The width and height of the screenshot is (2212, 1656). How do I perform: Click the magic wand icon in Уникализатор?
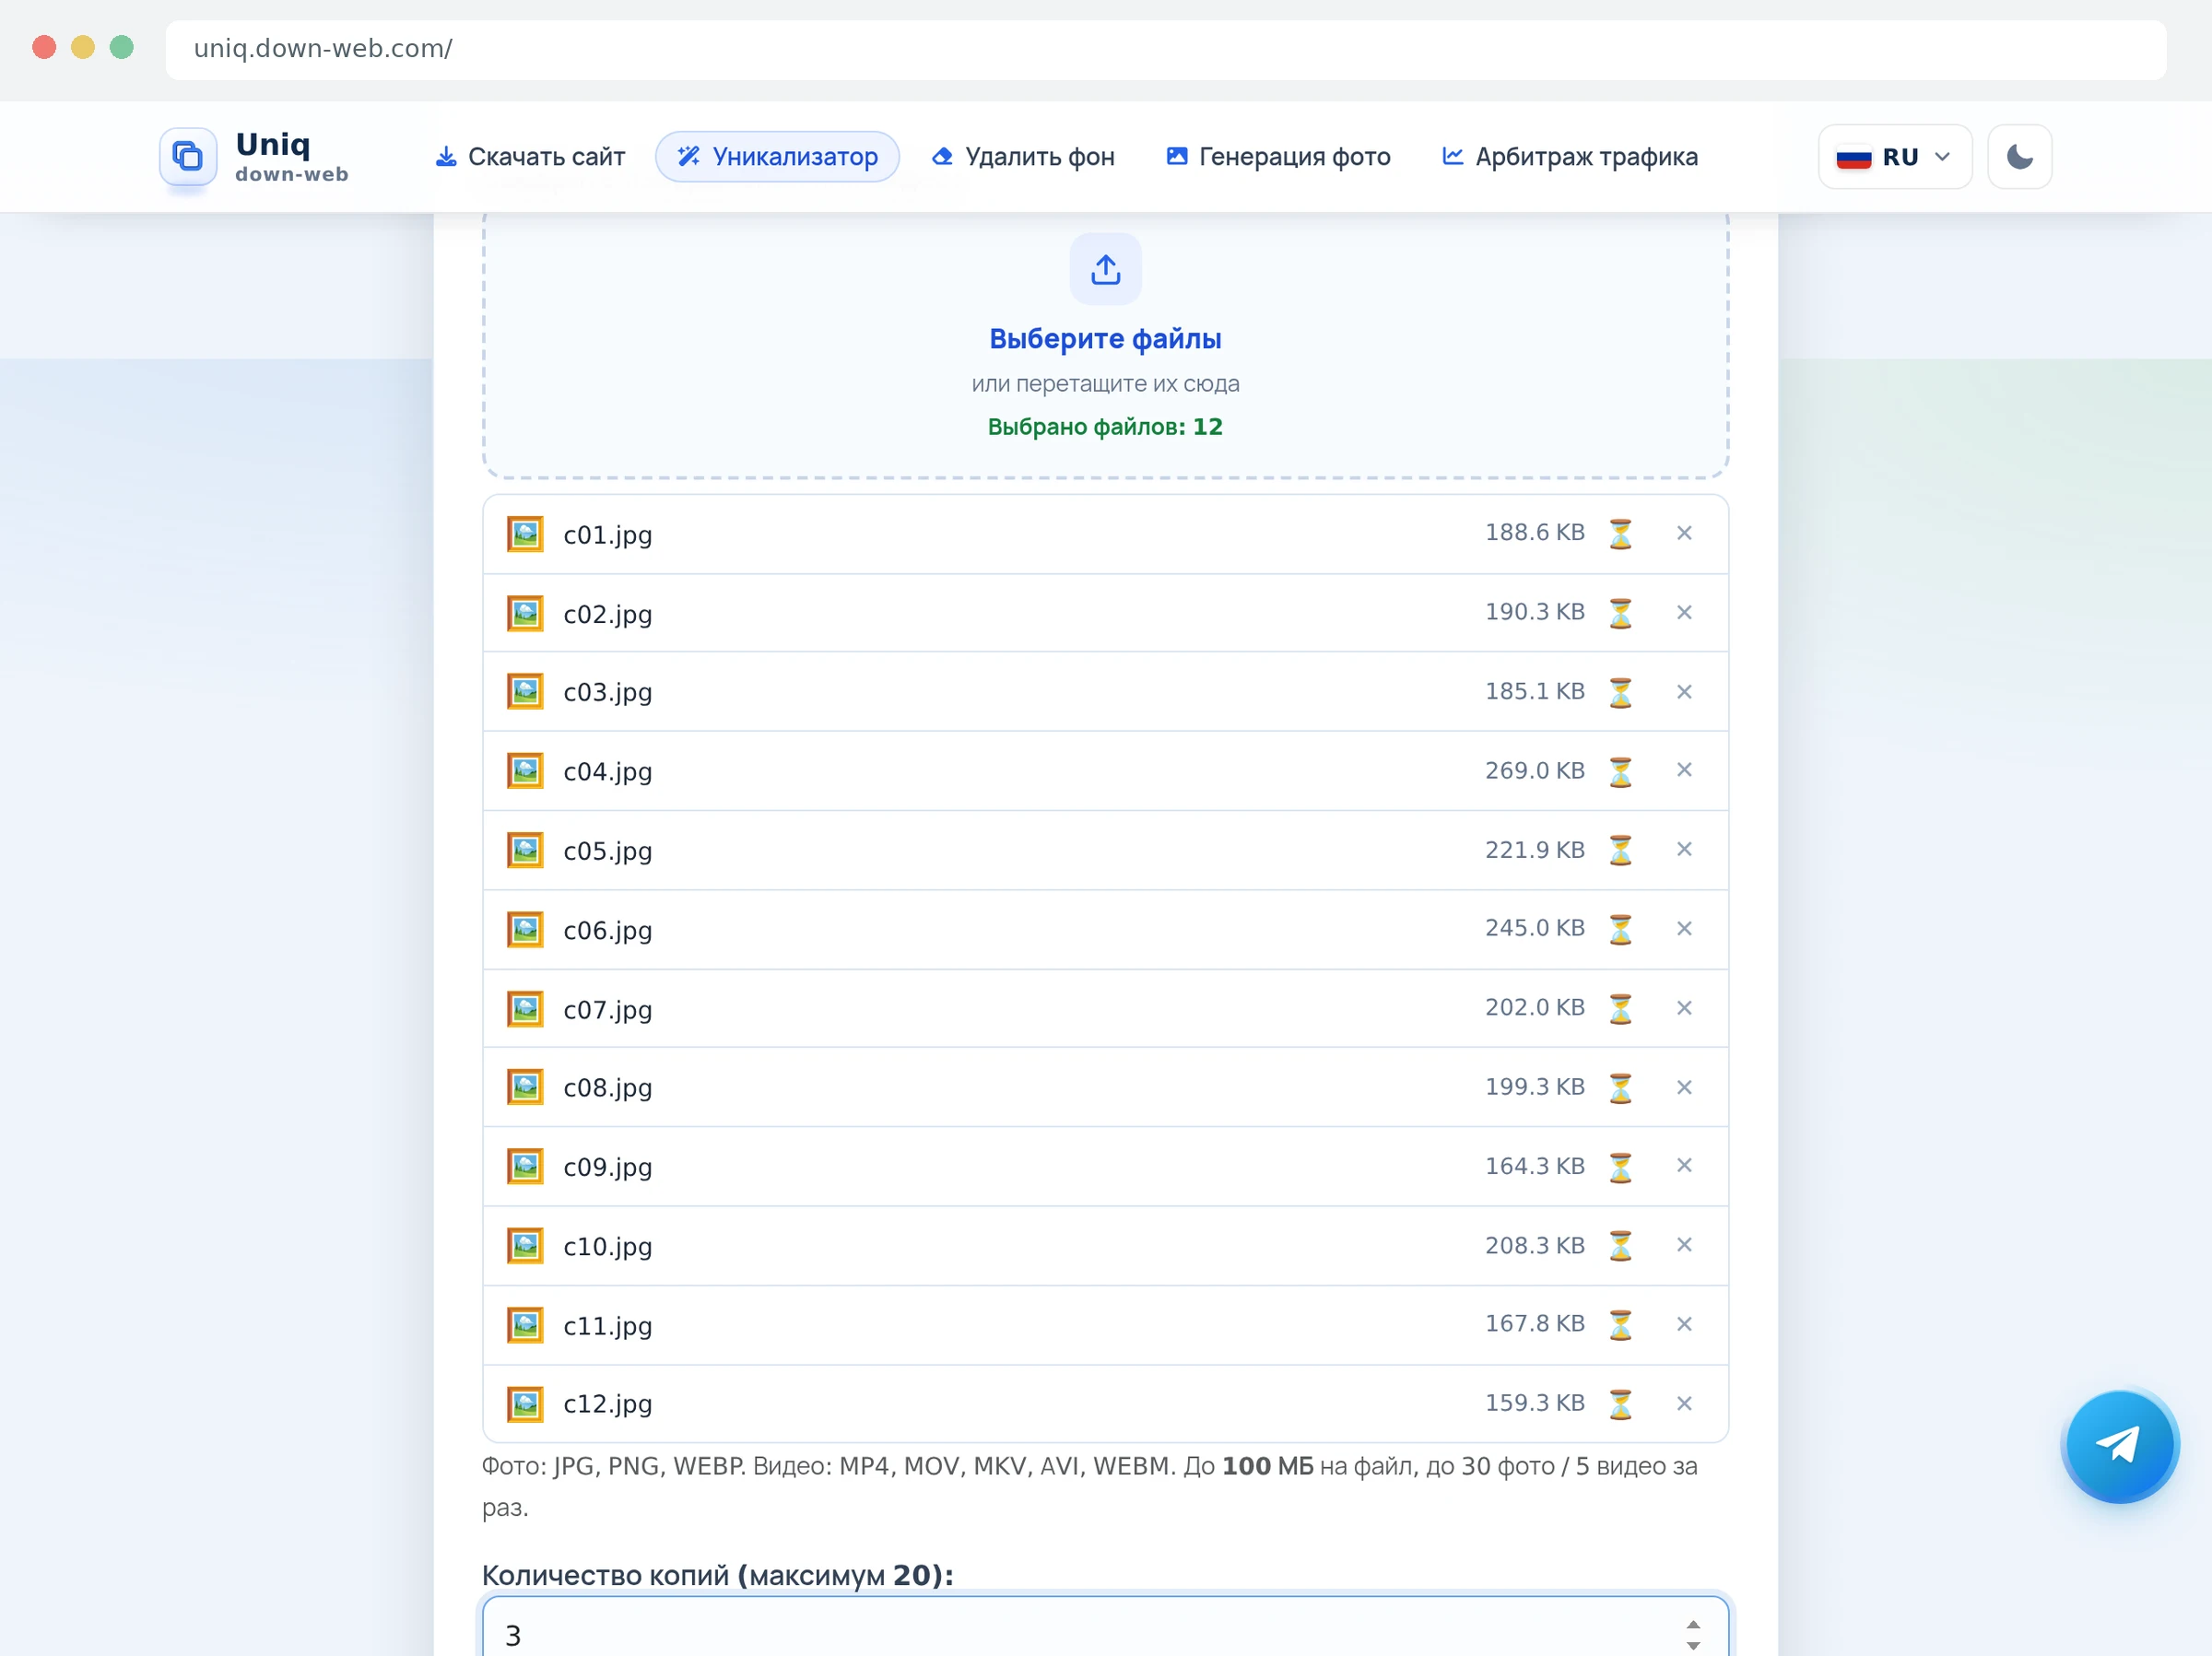click(x=689, y=157)
